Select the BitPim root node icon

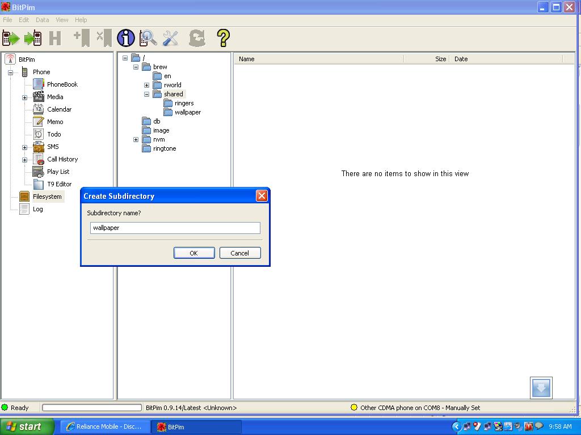click(x=10, y=59)
